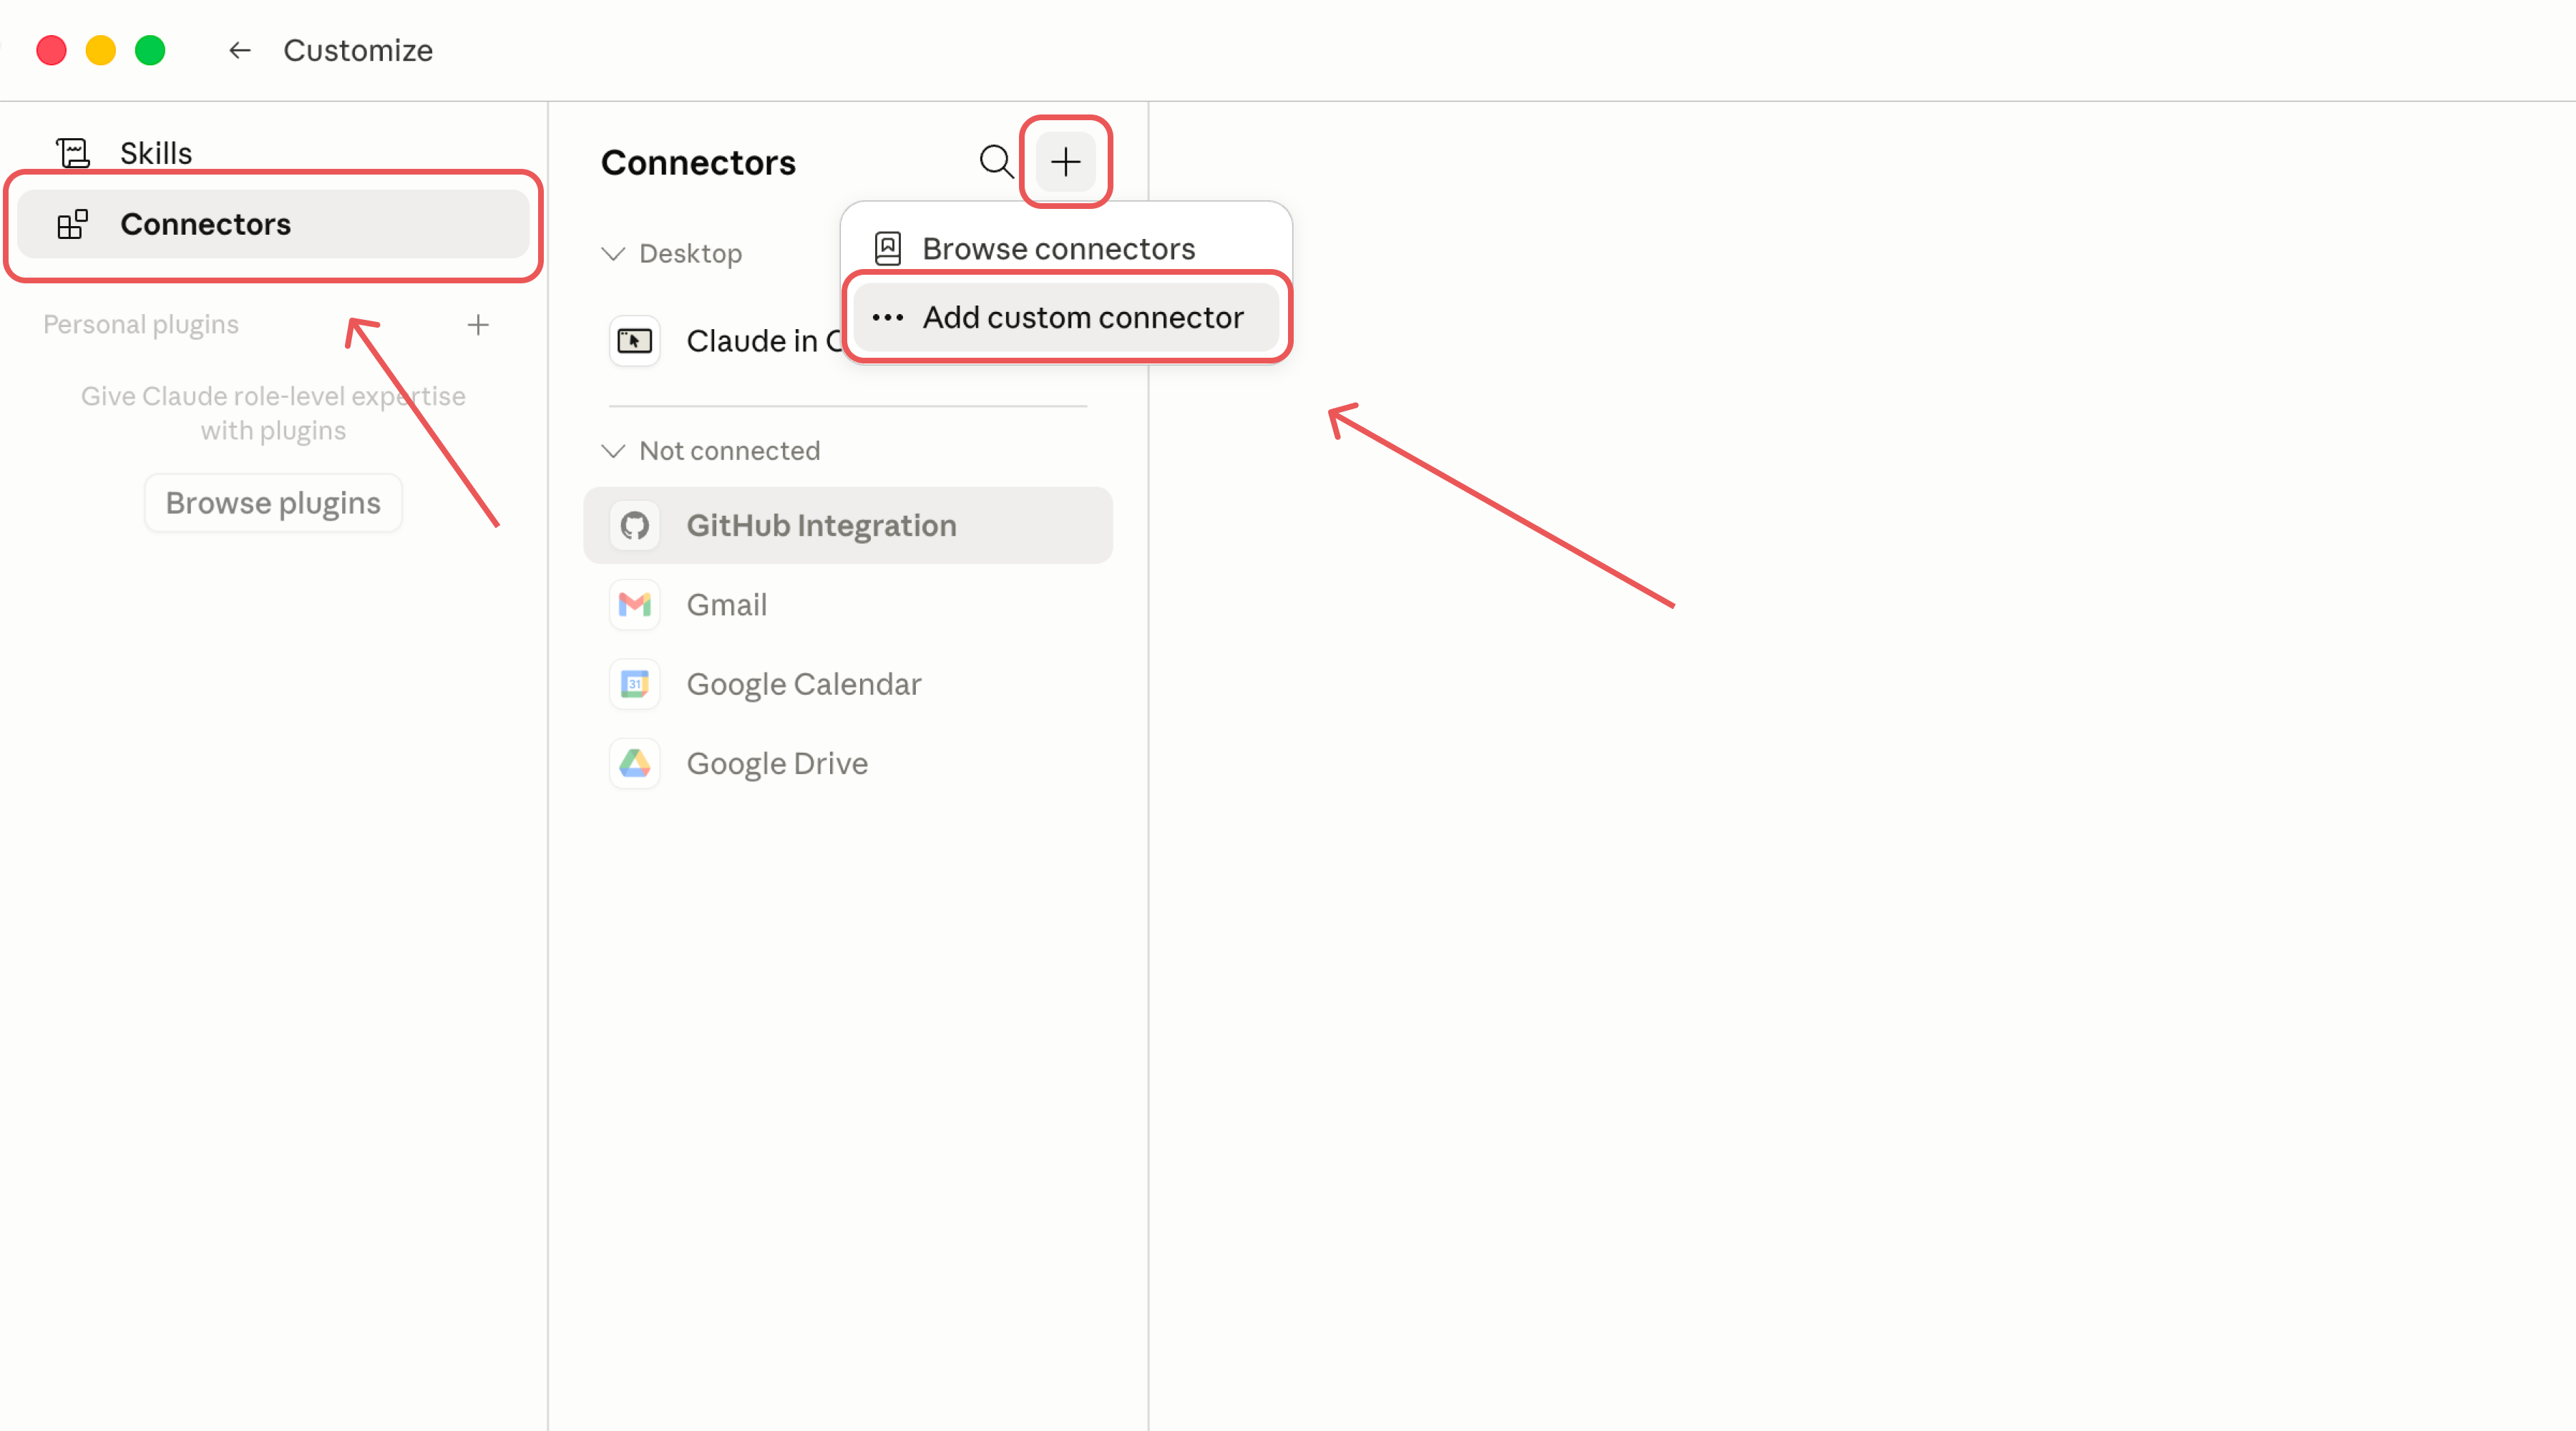Click the Browse connectors book icon
Screen dimensions: 2576x1431
(x=887, y=248)
